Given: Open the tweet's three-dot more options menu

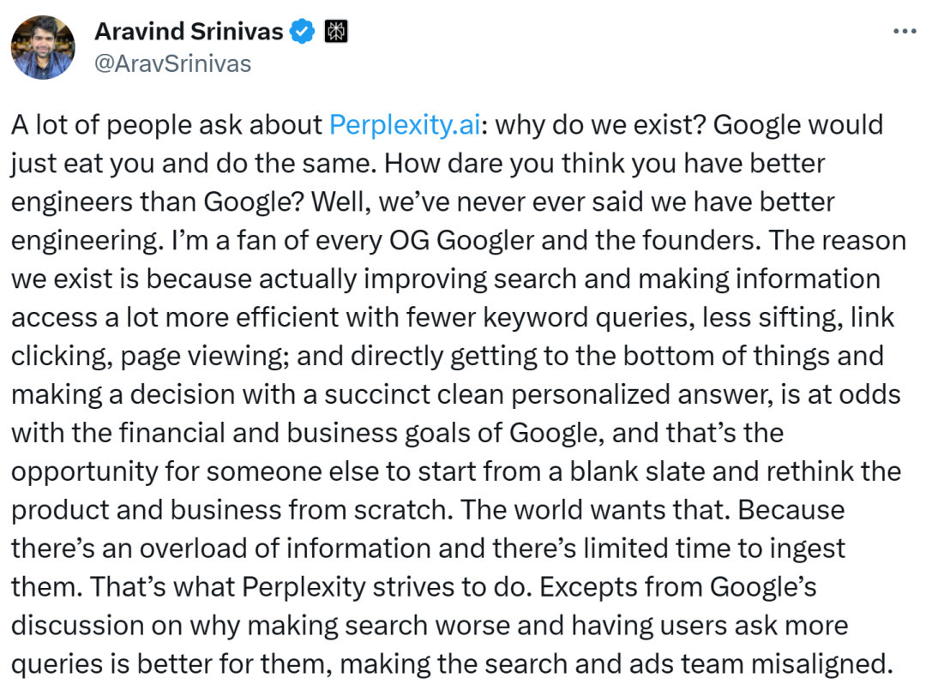Looking at the screenshot, I should [x=905, y=31].
